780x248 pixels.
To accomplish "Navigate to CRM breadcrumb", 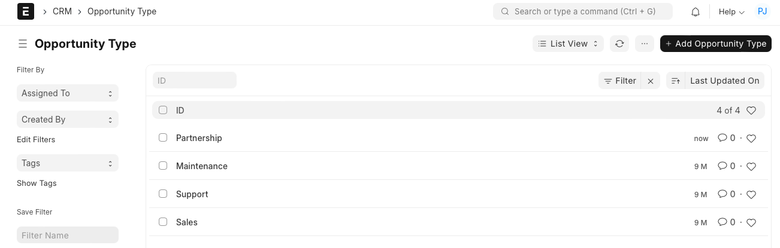I will 62,11.
